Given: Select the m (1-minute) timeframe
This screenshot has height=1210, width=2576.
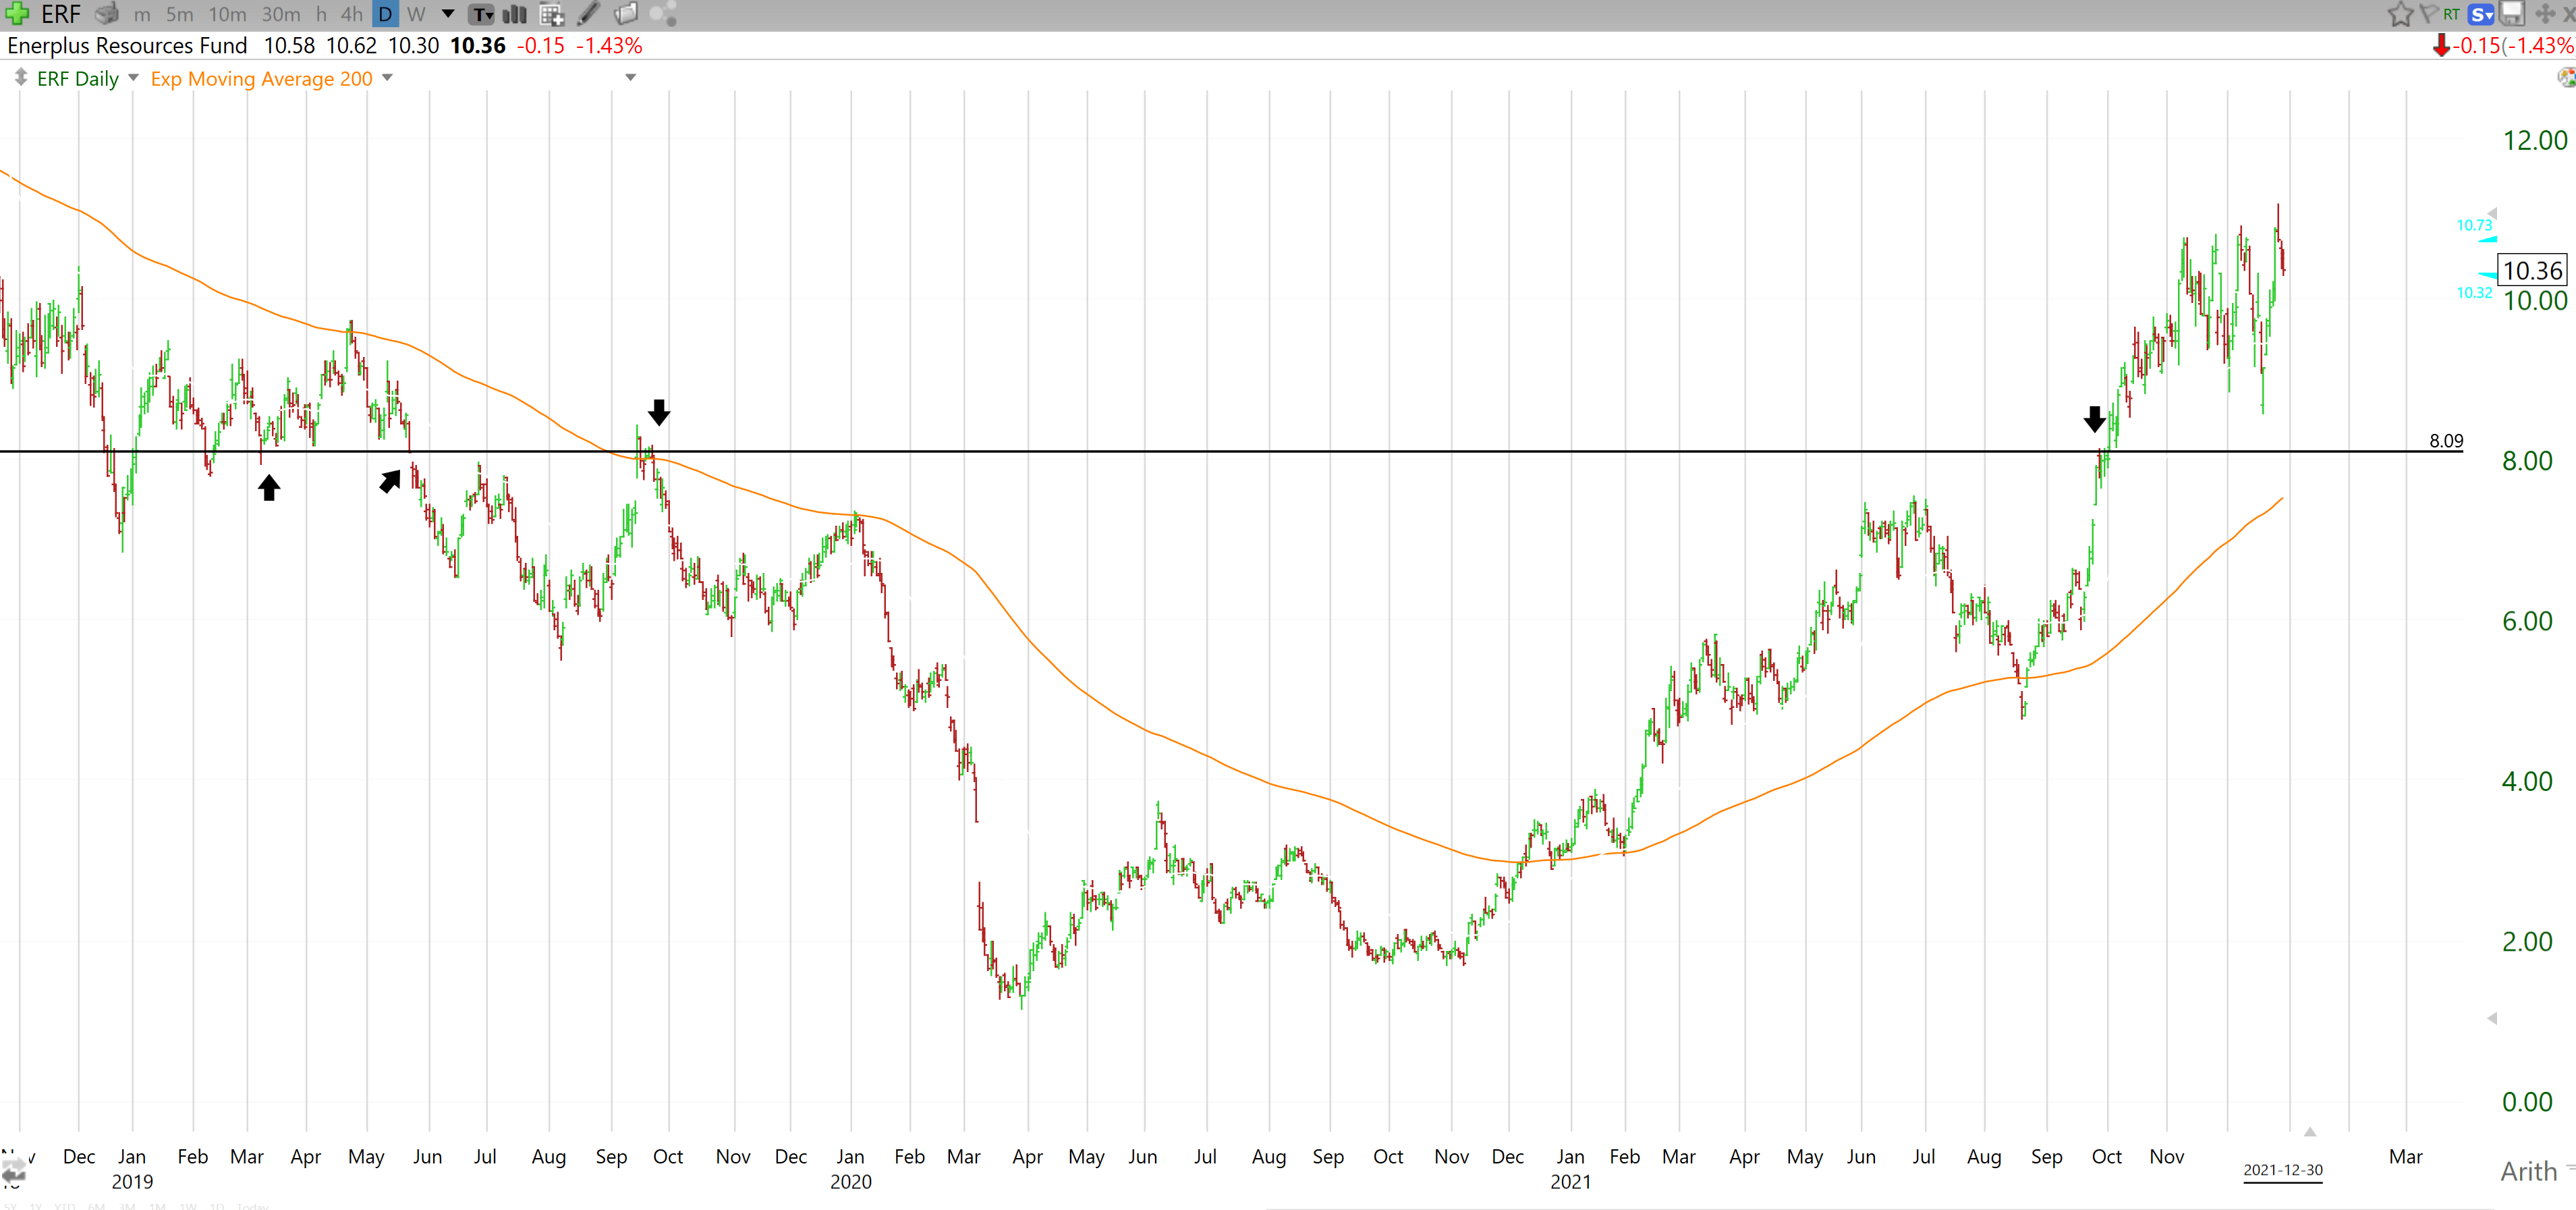Looking at the screenshot, I should coord(142,14).
